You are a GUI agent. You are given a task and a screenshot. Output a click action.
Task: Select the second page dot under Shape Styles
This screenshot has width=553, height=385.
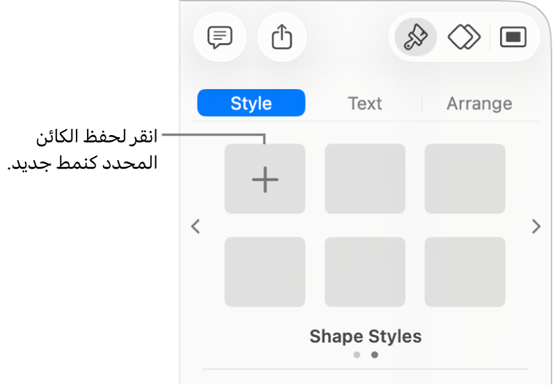click(x=374, y=354)
